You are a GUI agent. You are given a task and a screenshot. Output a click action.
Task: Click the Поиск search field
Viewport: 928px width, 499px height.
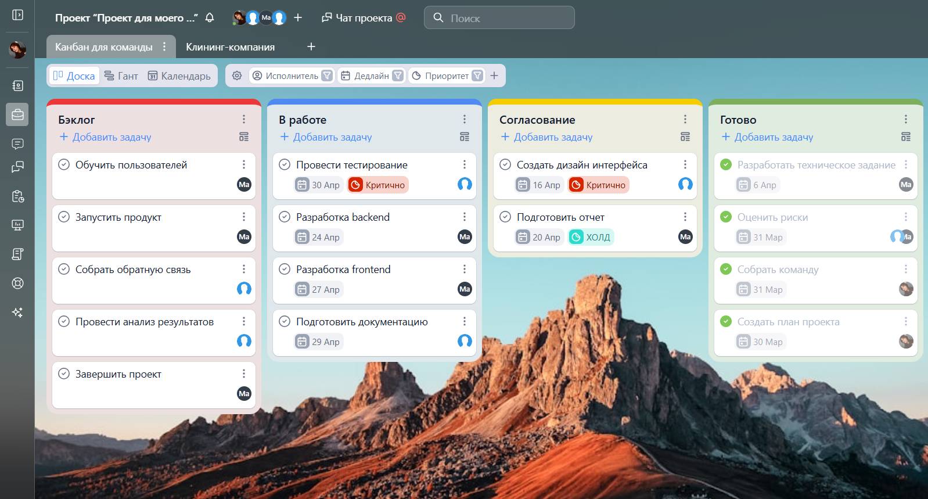499,18
